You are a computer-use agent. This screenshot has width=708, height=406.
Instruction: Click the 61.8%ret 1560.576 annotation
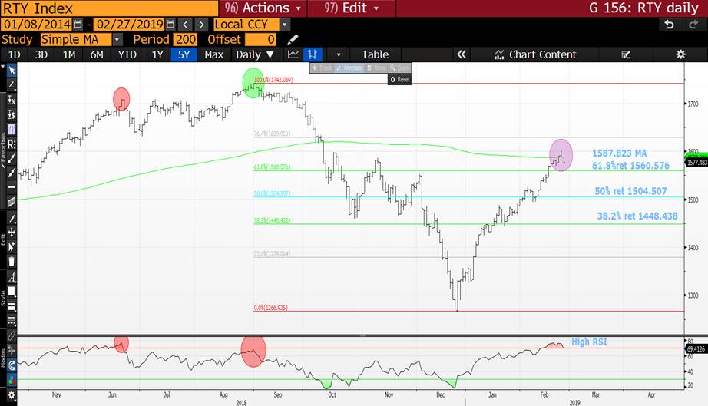coord(630,166)
